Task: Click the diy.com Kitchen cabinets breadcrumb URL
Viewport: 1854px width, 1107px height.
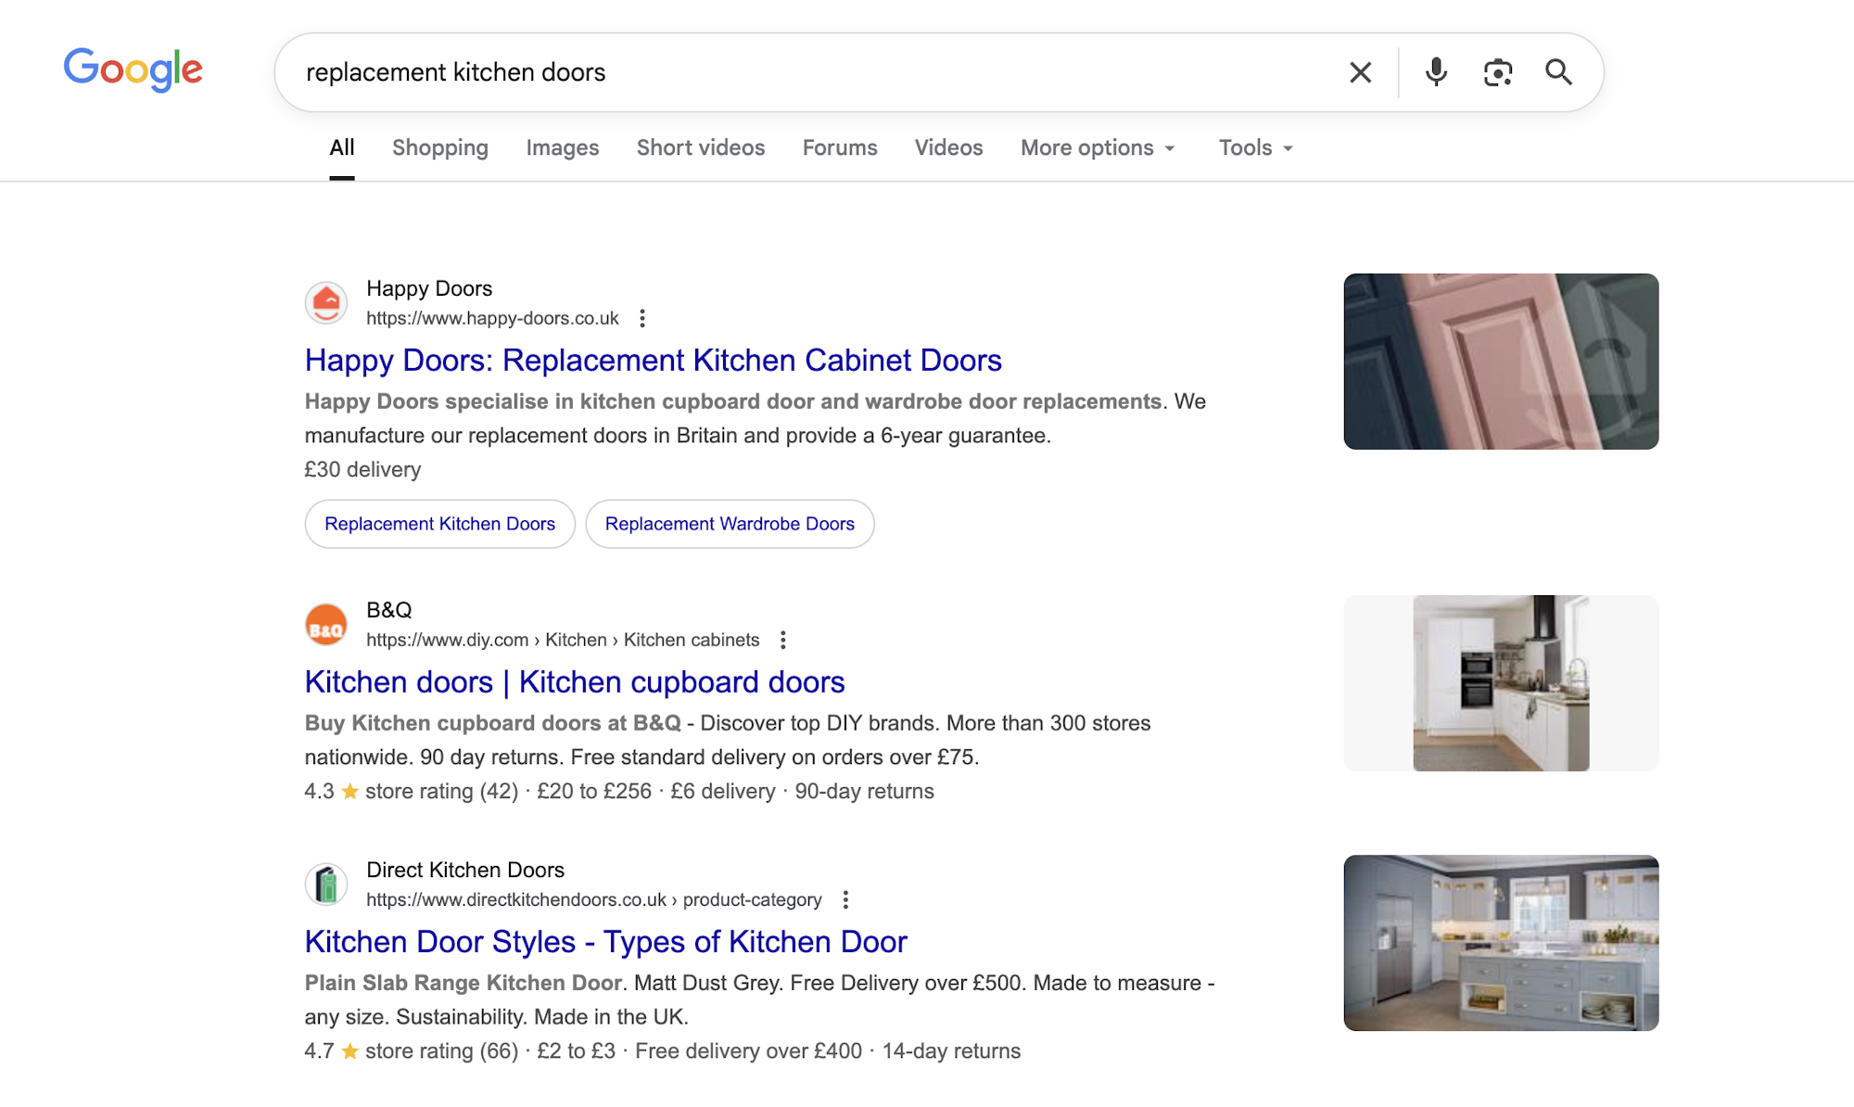Action: click(x=563, y=641)
